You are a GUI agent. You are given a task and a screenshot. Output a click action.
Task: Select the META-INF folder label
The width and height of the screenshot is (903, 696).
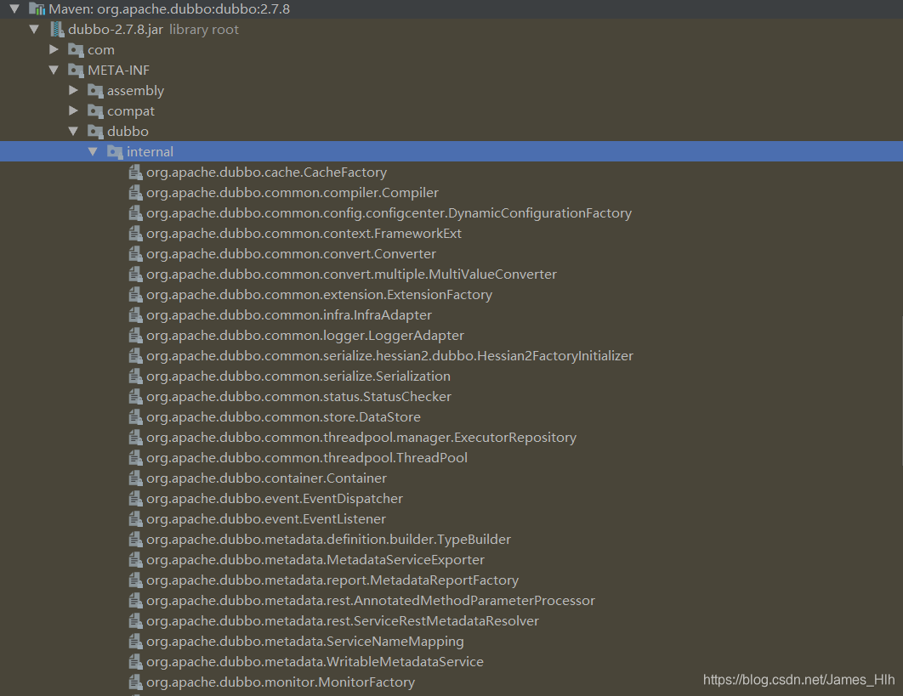[119, 71]
